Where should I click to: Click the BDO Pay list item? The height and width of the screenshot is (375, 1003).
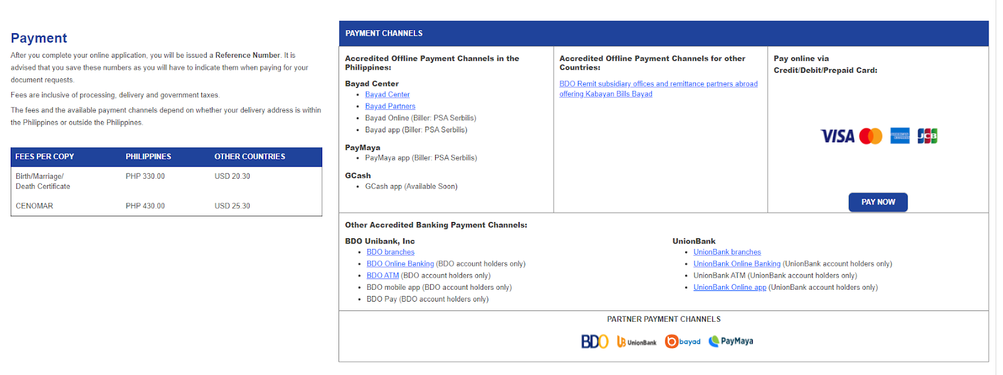428,300
